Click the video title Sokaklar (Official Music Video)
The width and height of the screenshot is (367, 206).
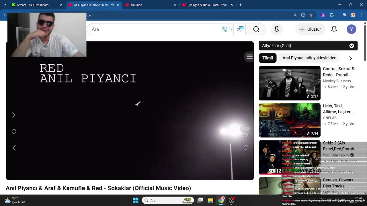click(x=98, y=188)
